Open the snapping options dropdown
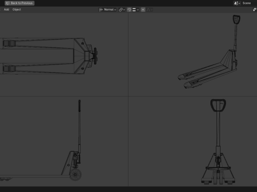 click(x=135, y=10)
